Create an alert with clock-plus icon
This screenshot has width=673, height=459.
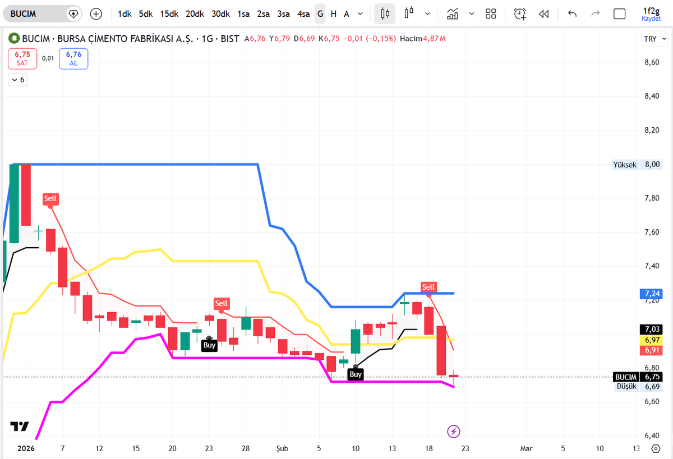521,13
